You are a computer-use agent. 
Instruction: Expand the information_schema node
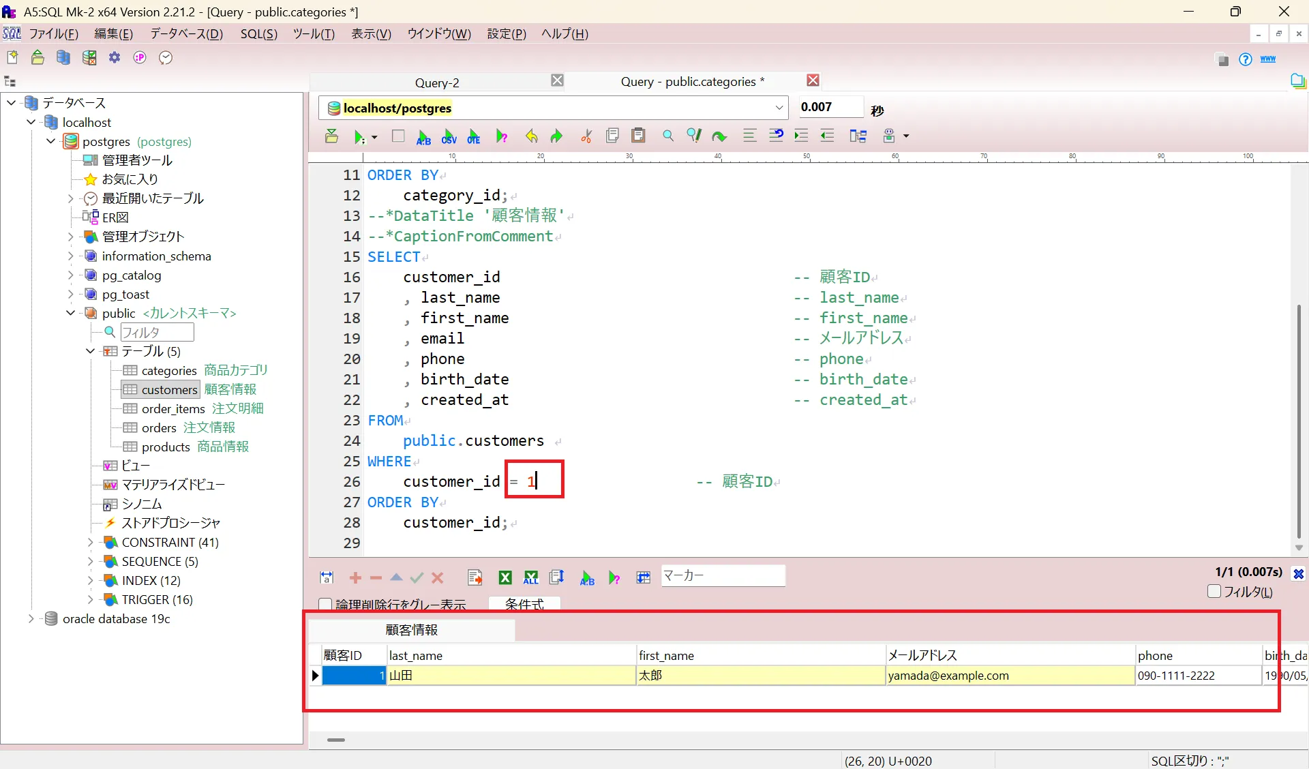[70, 256]
